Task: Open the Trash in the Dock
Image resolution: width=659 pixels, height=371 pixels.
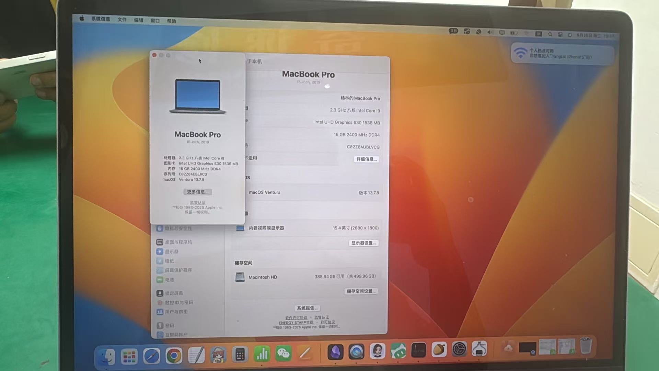Action: click(586, 346)
